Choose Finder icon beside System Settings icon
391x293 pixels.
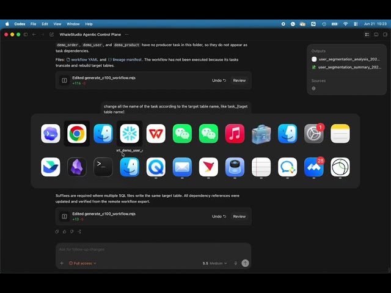pos(288,134)
